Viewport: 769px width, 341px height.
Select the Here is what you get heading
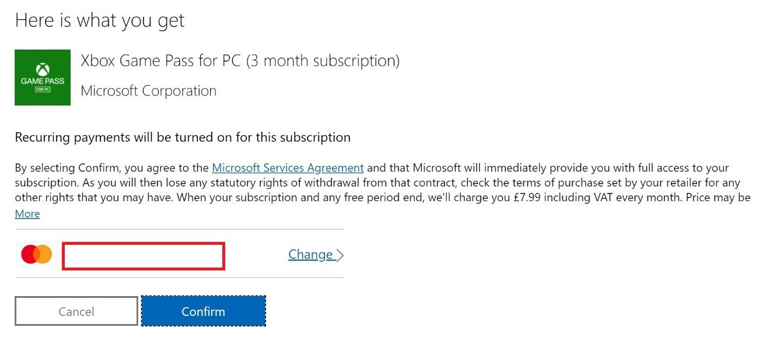click(100, 20)
